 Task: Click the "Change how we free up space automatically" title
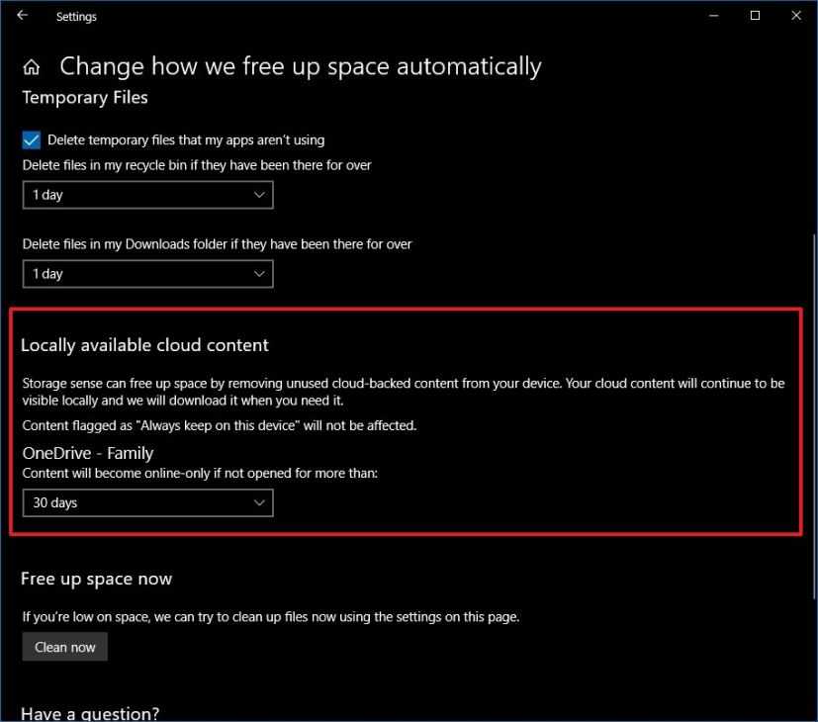[x=300, y=67]
